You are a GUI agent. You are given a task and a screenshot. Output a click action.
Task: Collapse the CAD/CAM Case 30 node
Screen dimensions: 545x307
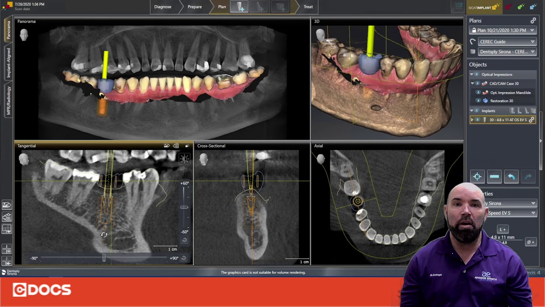[473, 84]
